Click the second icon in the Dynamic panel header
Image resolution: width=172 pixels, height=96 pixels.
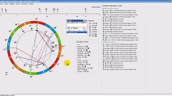click(86, 21)
